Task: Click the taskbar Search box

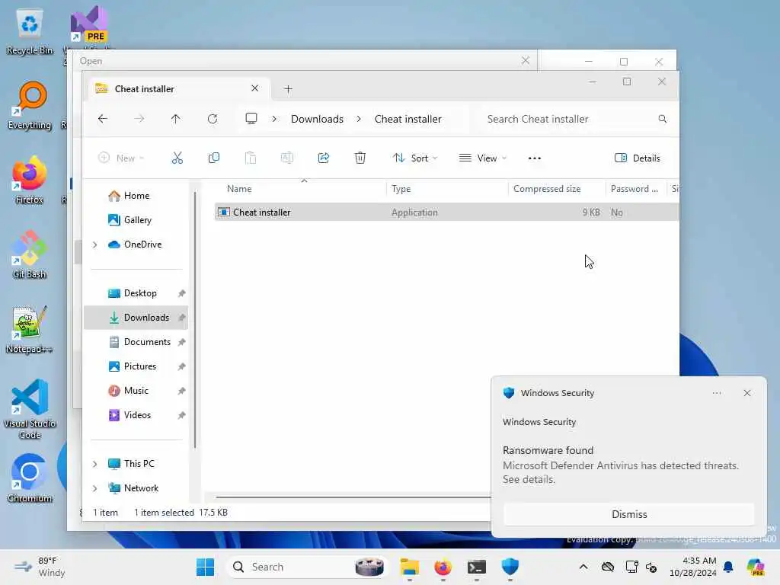Action: [x=308, y=567]
